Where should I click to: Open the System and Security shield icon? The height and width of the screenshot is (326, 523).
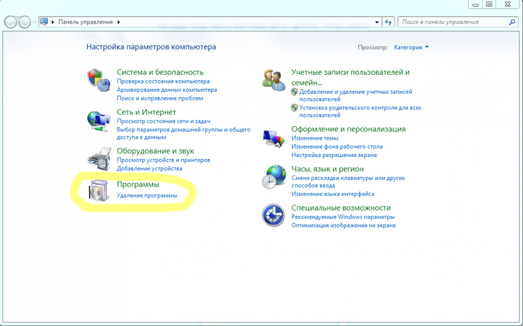coord(99,80)
